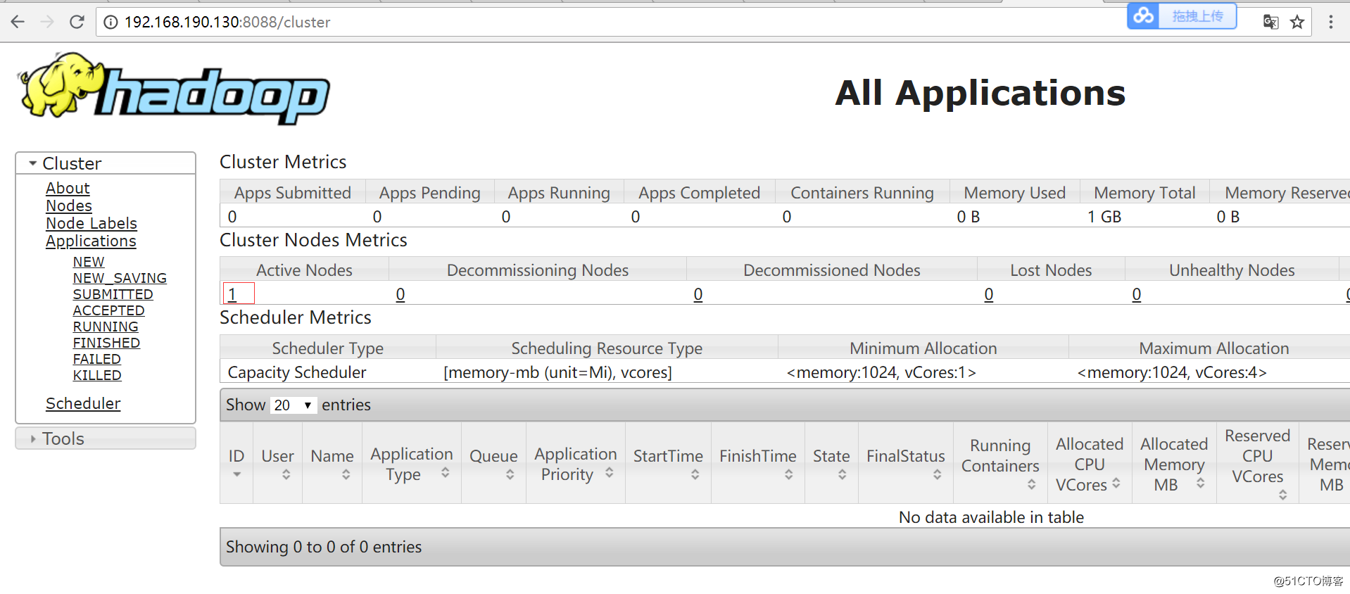Image resolution: width=1350 pixels, height=594 pixels.
Task: Click the Apps Submitted header
Action: click(x=293, y=193)
